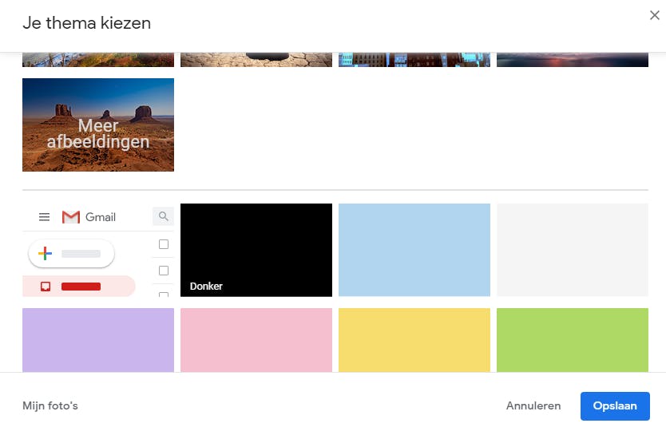Open Mijn foto's link
This screenshot has width=666, height=435.
(50, 405)
